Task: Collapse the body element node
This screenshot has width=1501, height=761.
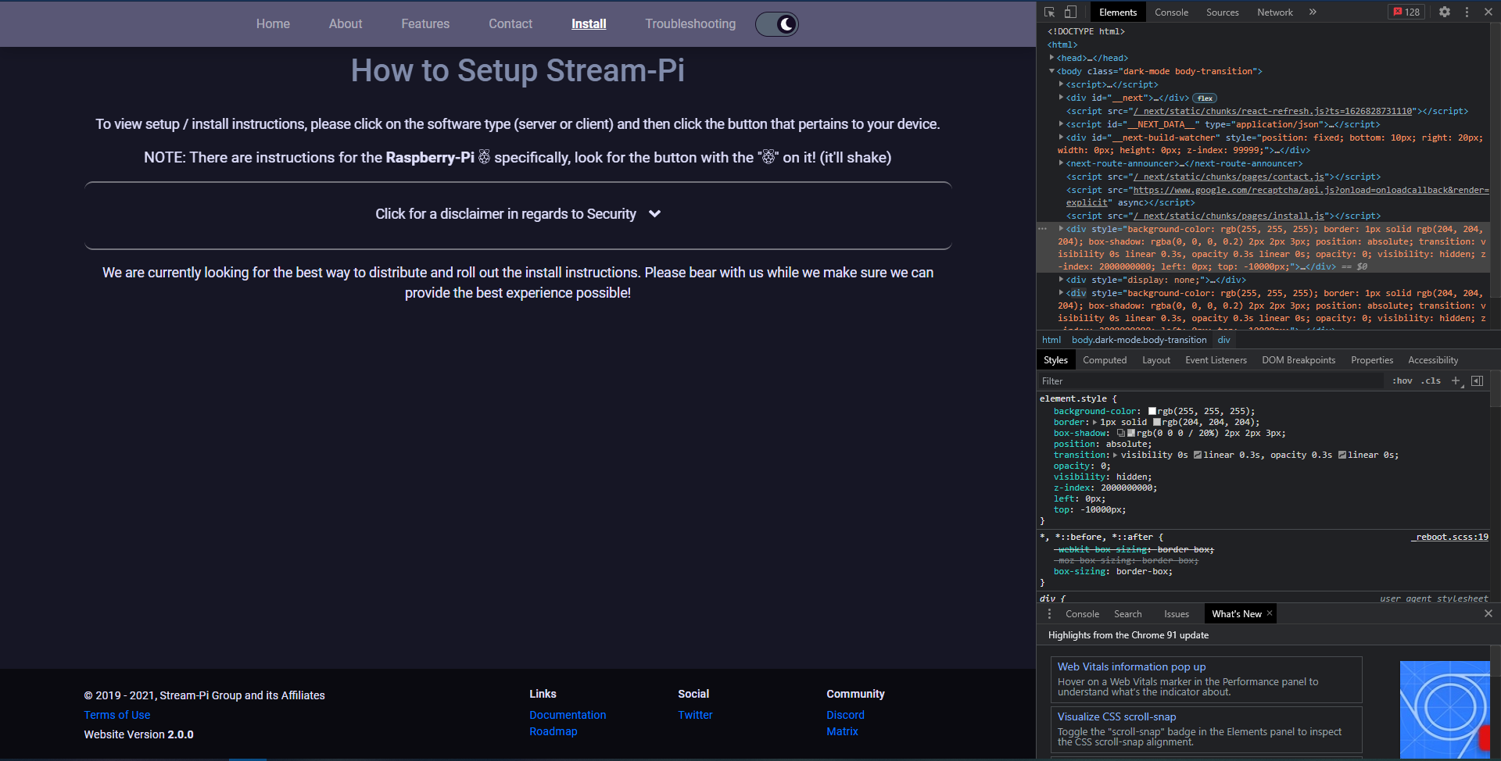Action: pos(1051,71)
